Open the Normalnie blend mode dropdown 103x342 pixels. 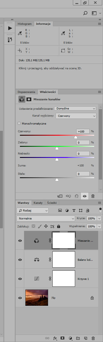coord(46,218)
